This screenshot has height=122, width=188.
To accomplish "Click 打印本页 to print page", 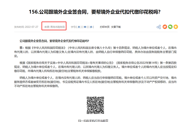I will (x=105, y=27).
